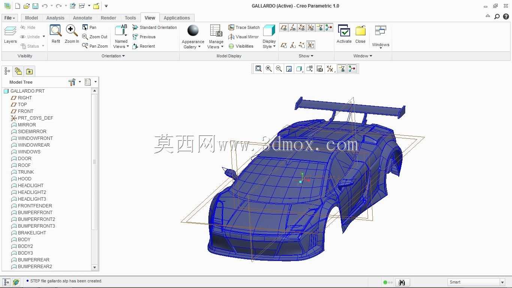Viewport: 512px width, 288px height.
Task: Open the Render ribbon tab
Action: (108, 18)
